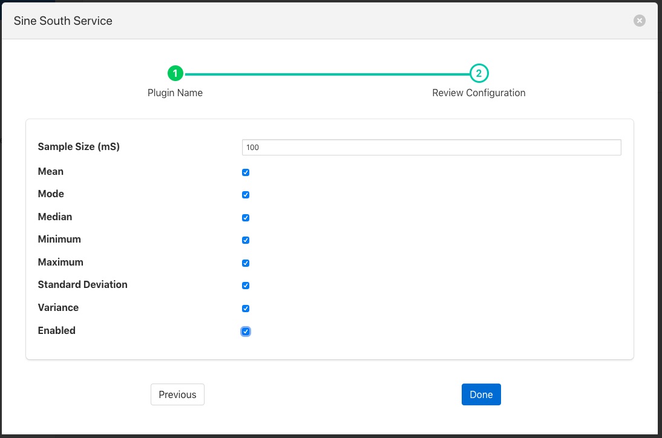Viewport: 662px width, 438px height.
Task: Click the Sine South Service title text
Action: [x=63, y=21]
